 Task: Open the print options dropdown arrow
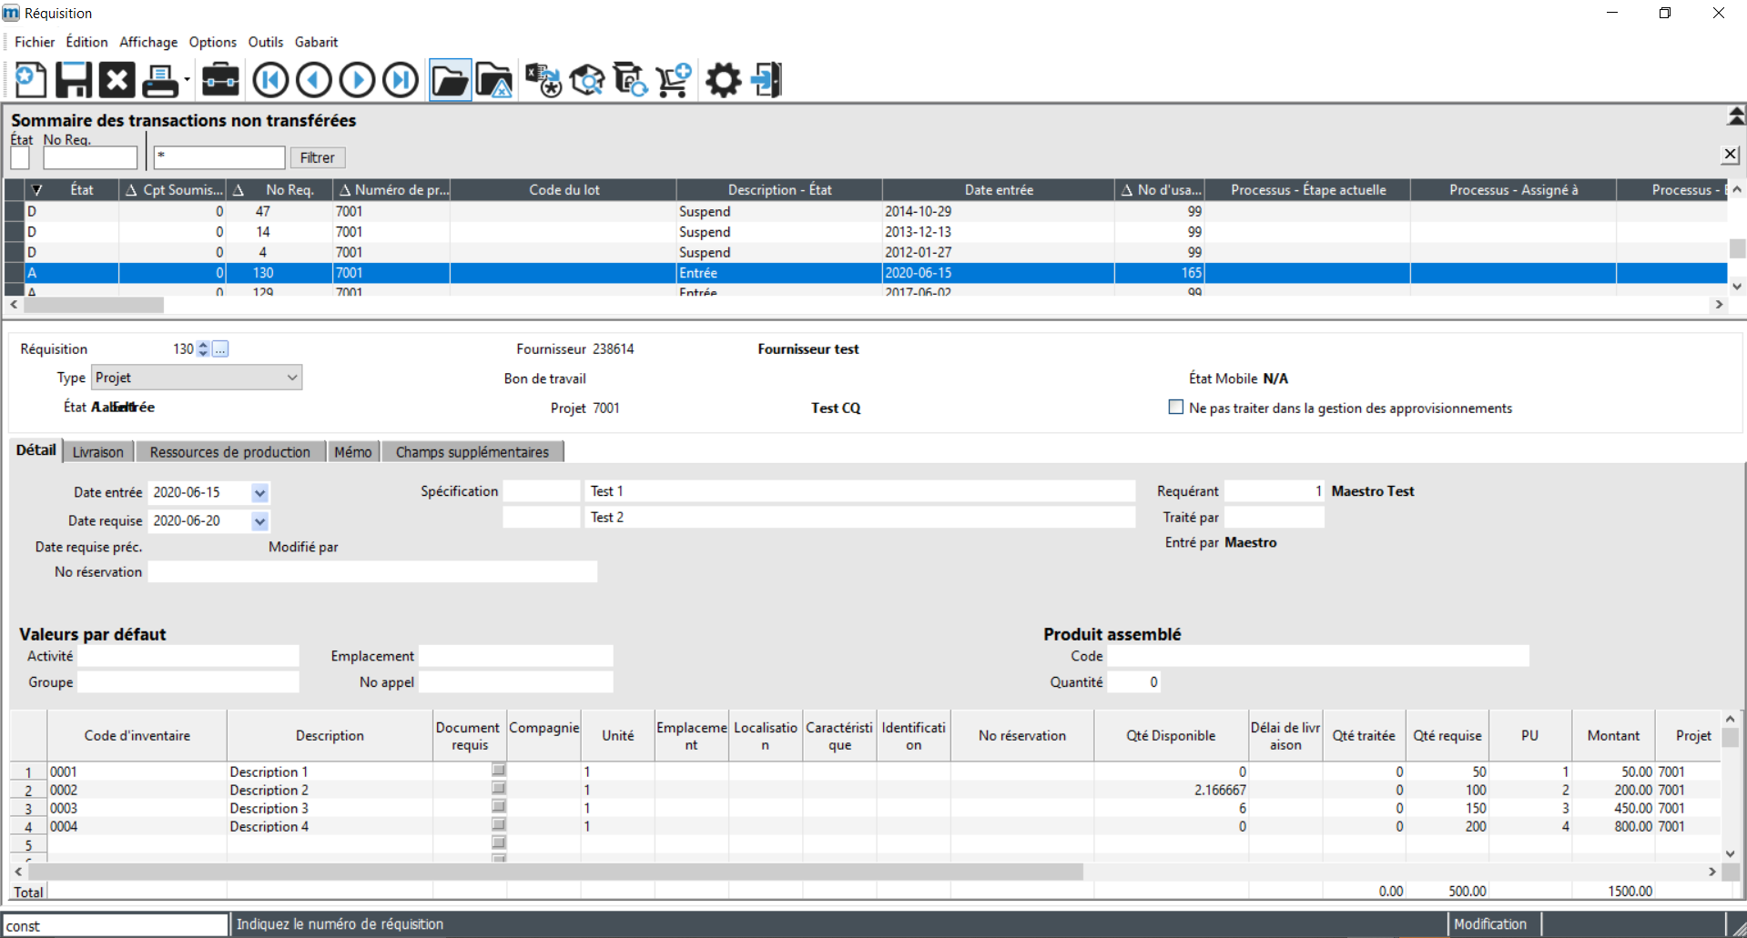[187, 80]
